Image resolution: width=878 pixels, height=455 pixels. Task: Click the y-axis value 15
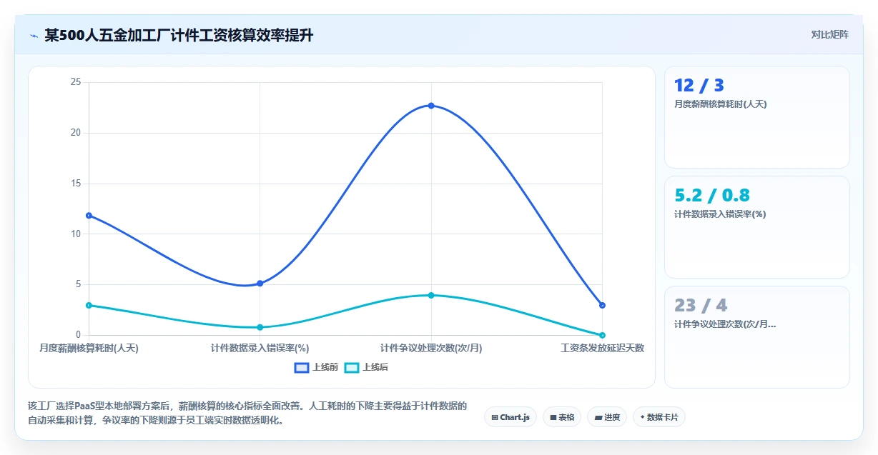click(76, 184)
